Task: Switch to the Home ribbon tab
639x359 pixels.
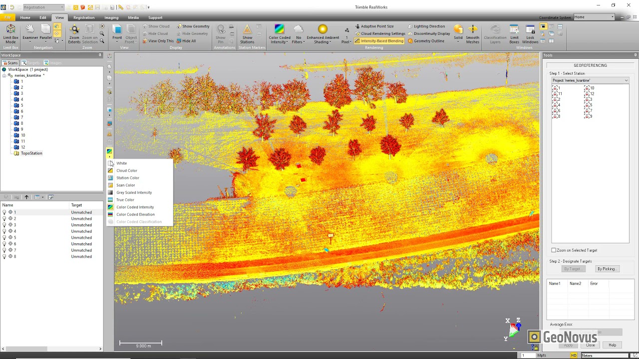Action: click(25, 17)
